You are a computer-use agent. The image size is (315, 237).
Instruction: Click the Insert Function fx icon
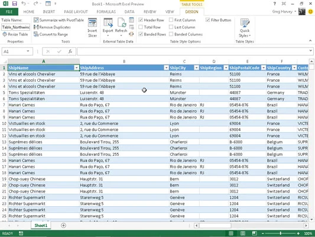(70, 52)
